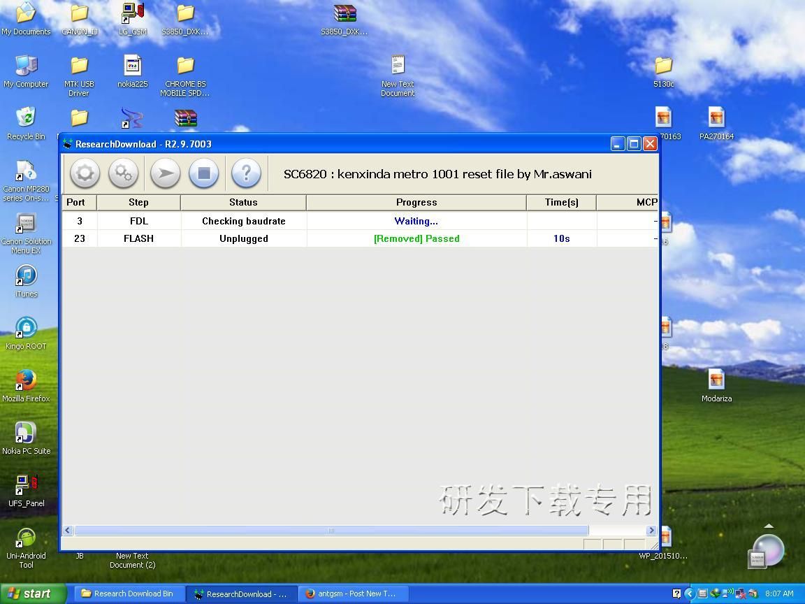Switch to antgsm Firefox taskbar item
805x604 pixels.
pyautogui.click(x=351, y=594)
